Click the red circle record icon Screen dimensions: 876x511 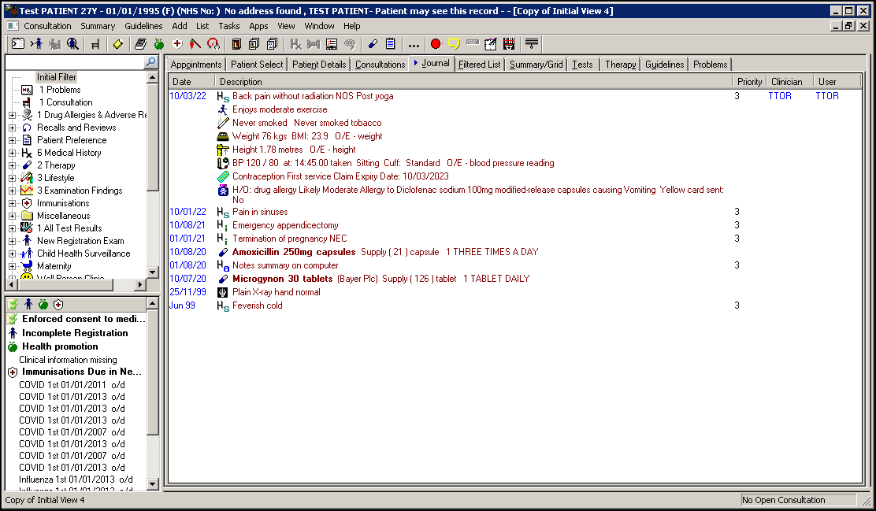tap(435, 44)
